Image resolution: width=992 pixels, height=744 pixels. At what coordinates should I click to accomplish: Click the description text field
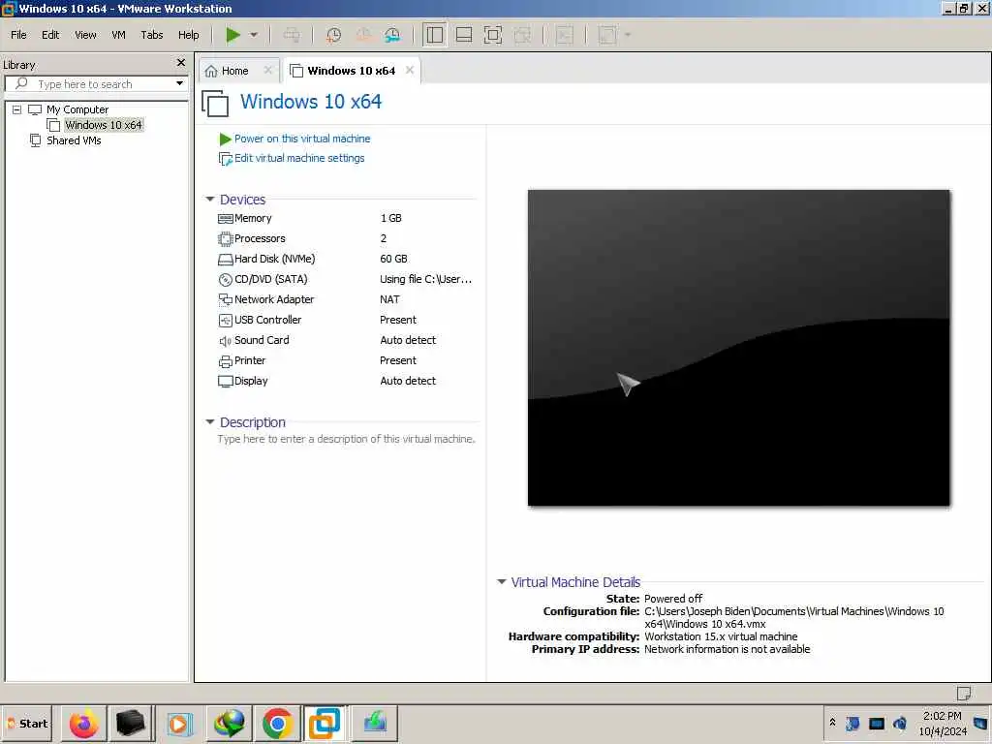click(346, 439)
